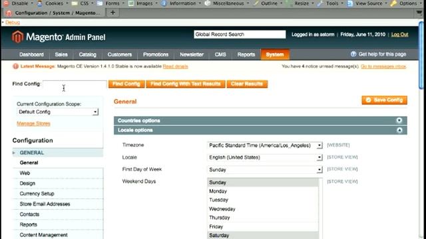Screen dimensions: 426x239
Task: Click the Find Config button
Action: tap(126, 84)
